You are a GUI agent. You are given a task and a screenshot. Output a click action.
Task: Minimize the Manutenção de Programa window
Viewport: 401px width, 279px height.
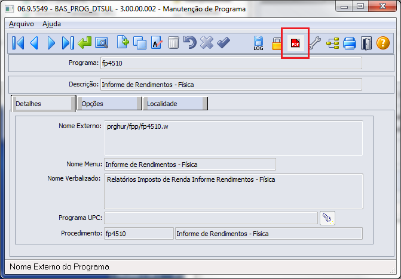[344, 7]
